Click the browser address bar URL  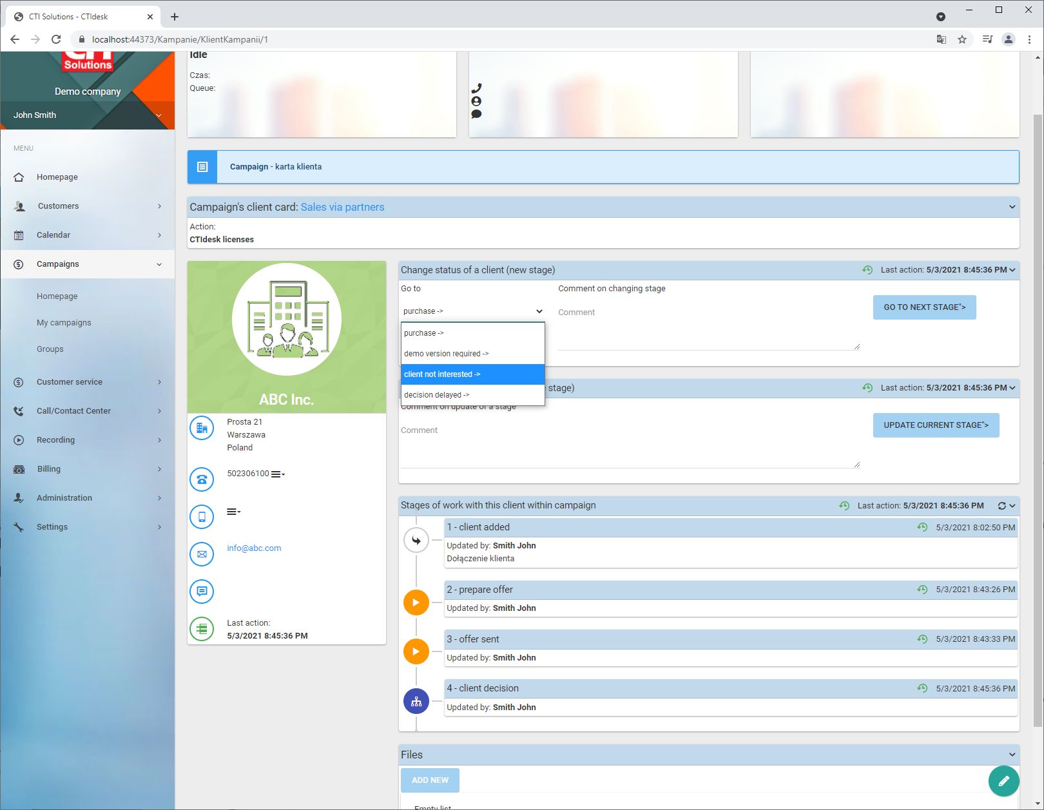click(x=180, y=39)
